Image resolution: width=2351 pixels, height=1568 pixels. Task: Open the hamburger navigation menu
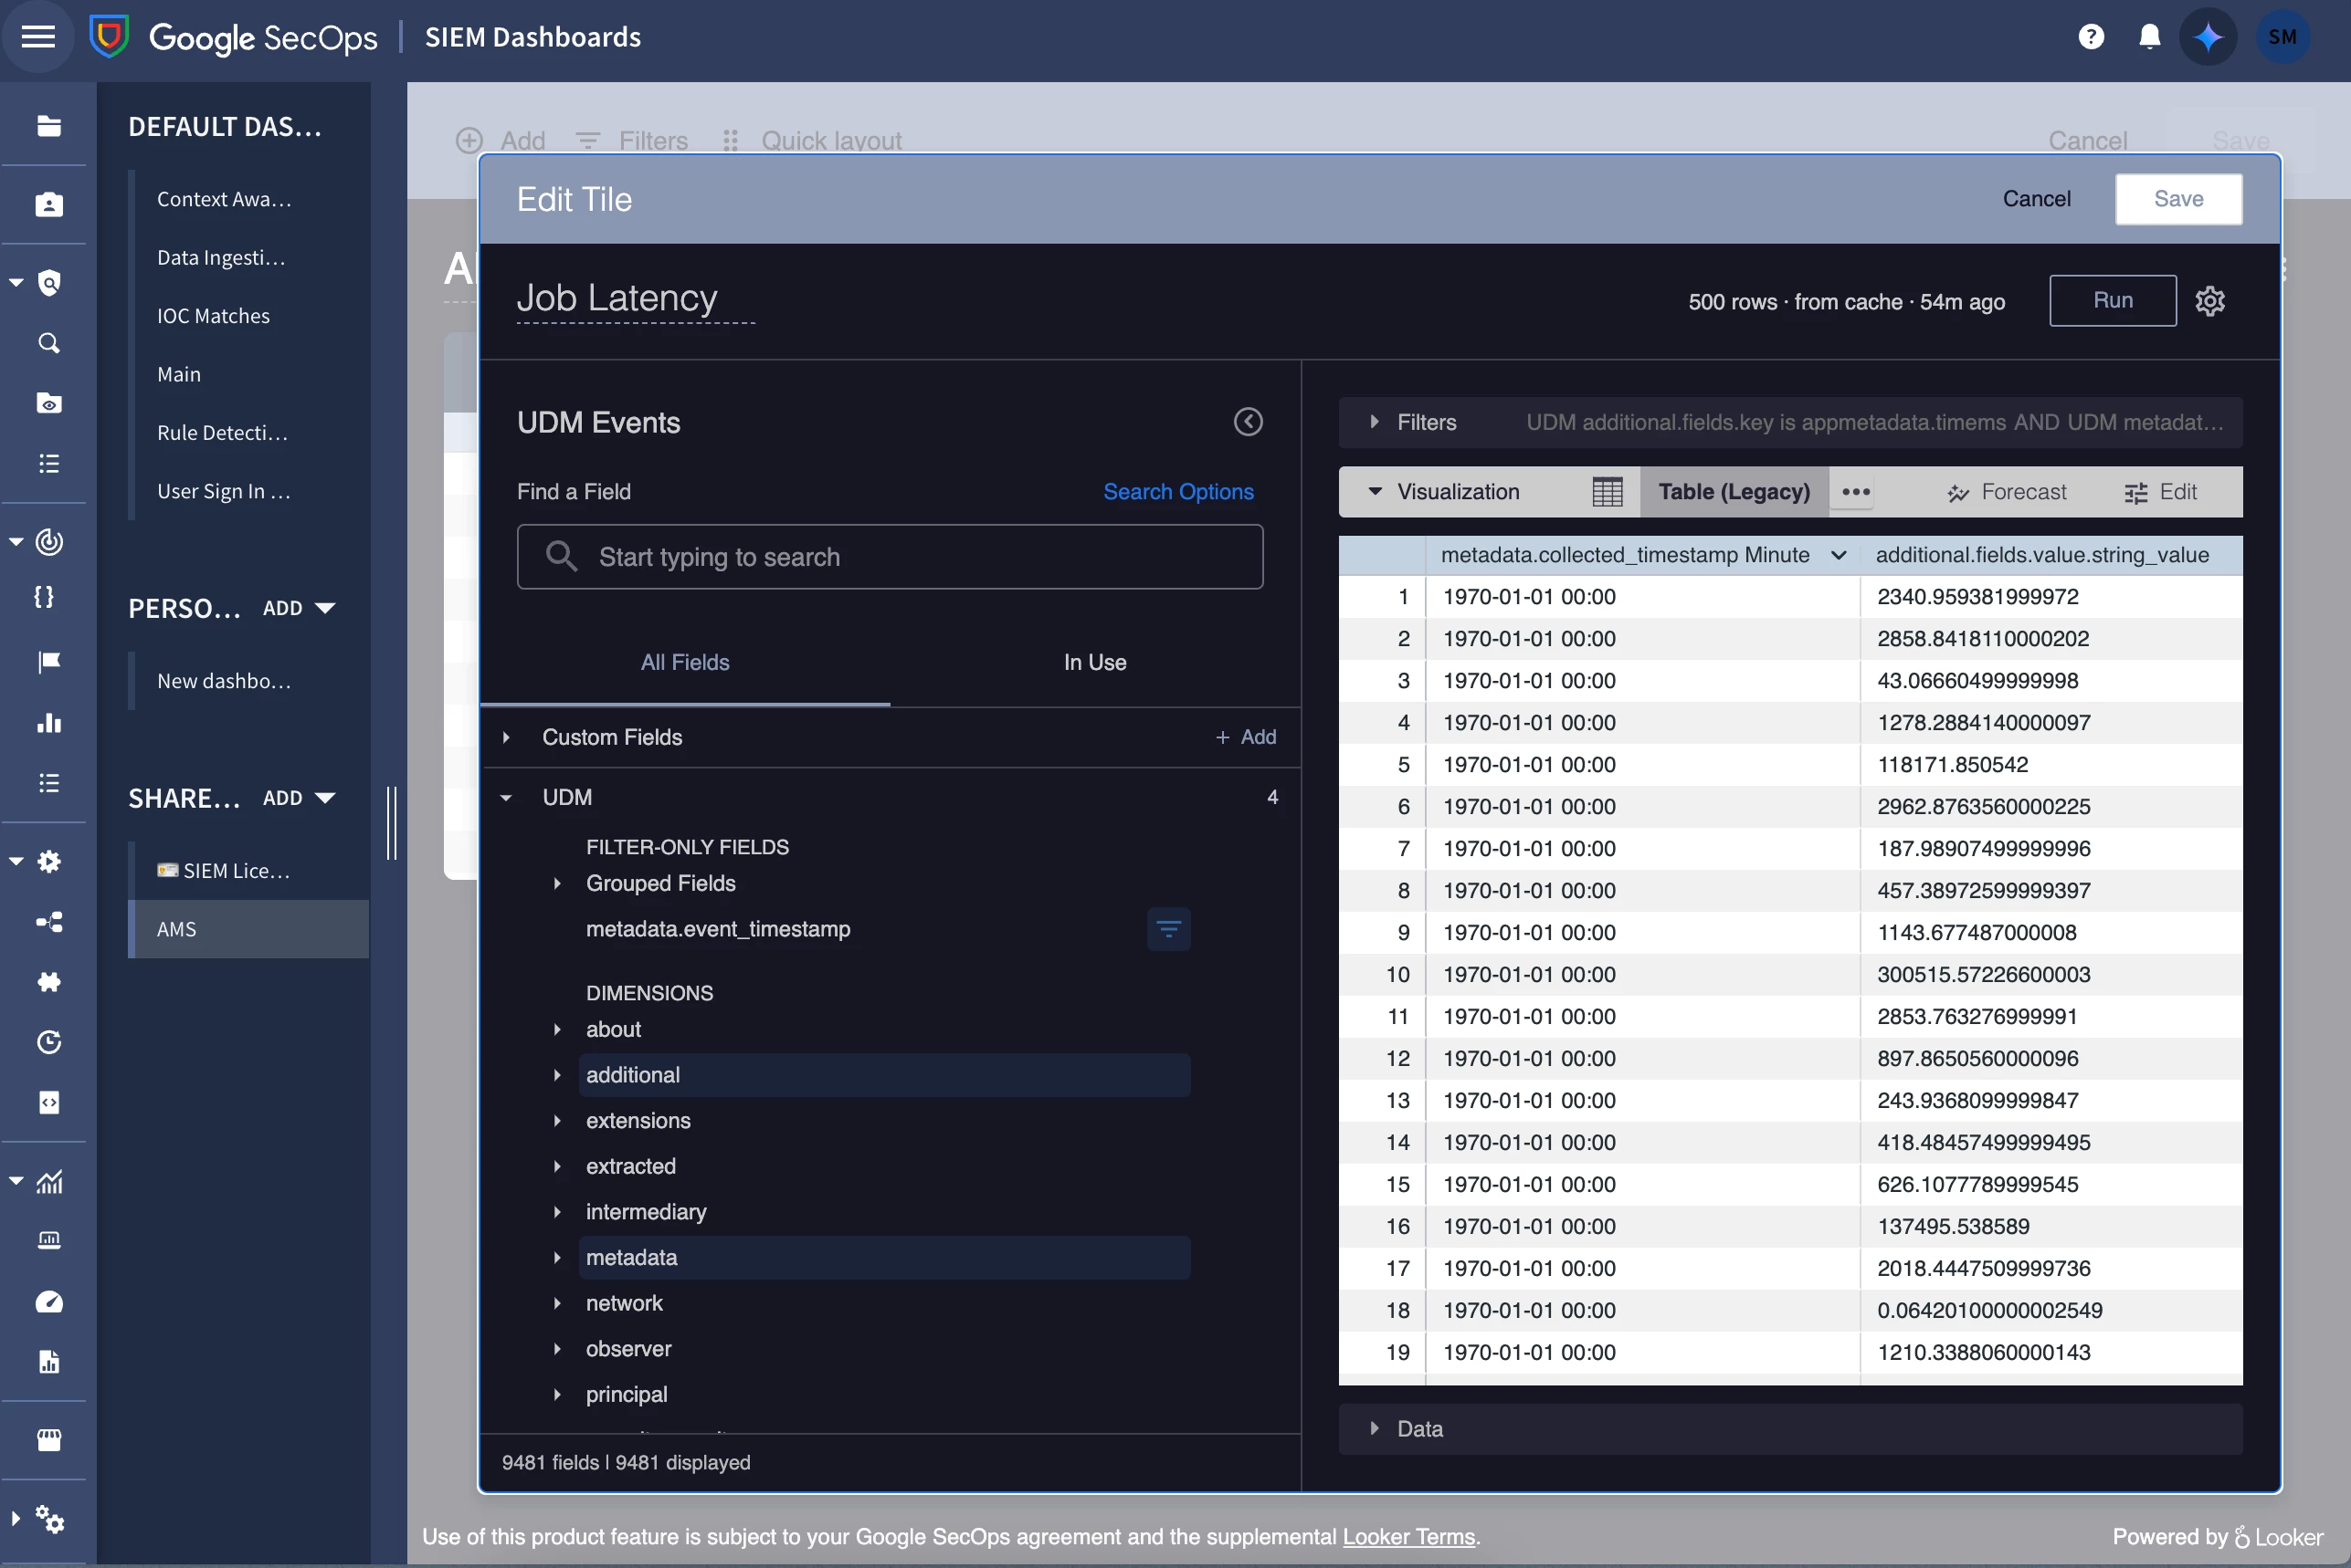[38, 37]
